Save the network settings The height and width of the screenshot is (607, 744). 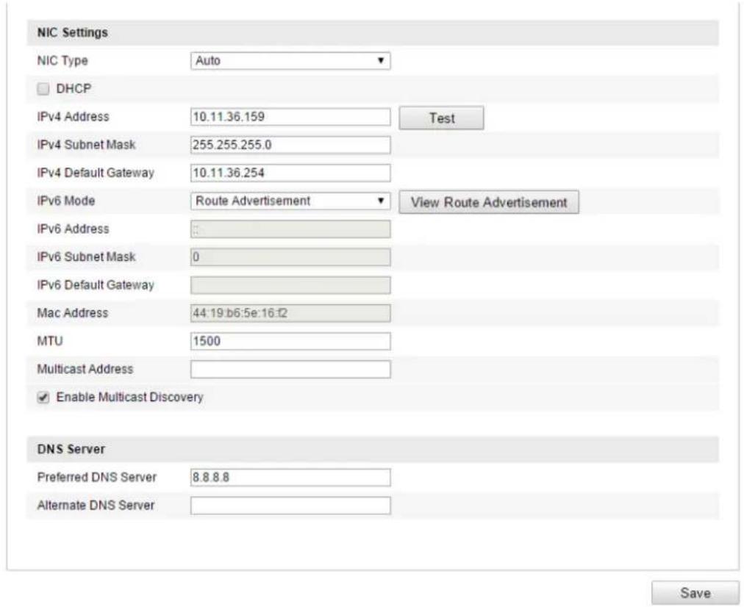point(695,593)
